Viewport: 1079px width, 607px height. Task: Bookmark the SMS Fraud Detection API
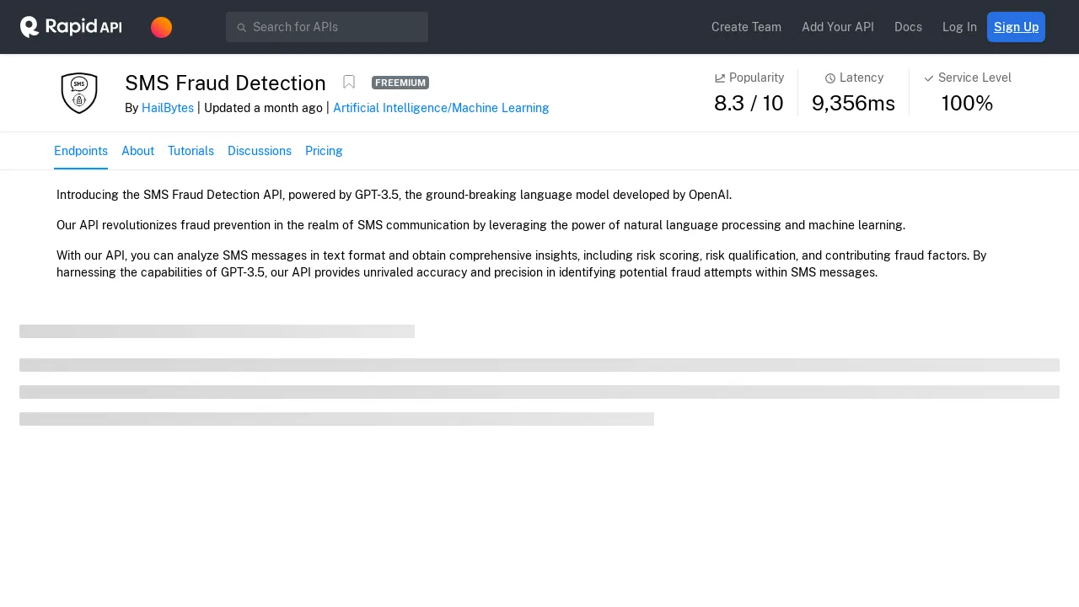(349, 82)
